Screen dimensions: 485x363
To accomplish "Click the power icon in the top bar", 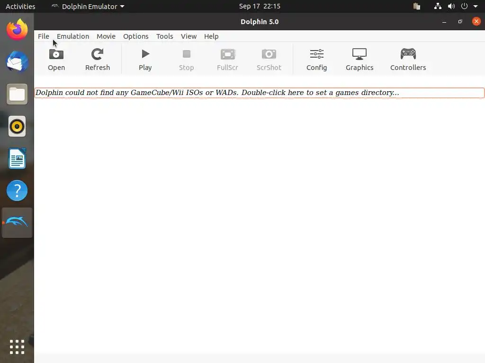I will (x=464, y=6).
